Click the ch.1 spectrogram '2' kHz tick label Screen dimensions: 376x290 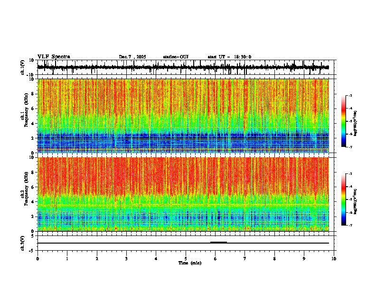33,138
